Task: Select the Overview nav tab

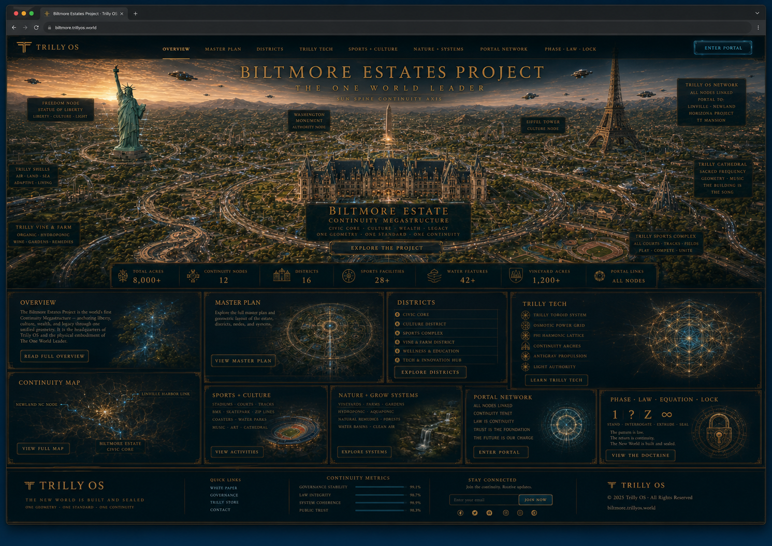Action: tap(176, 49)
